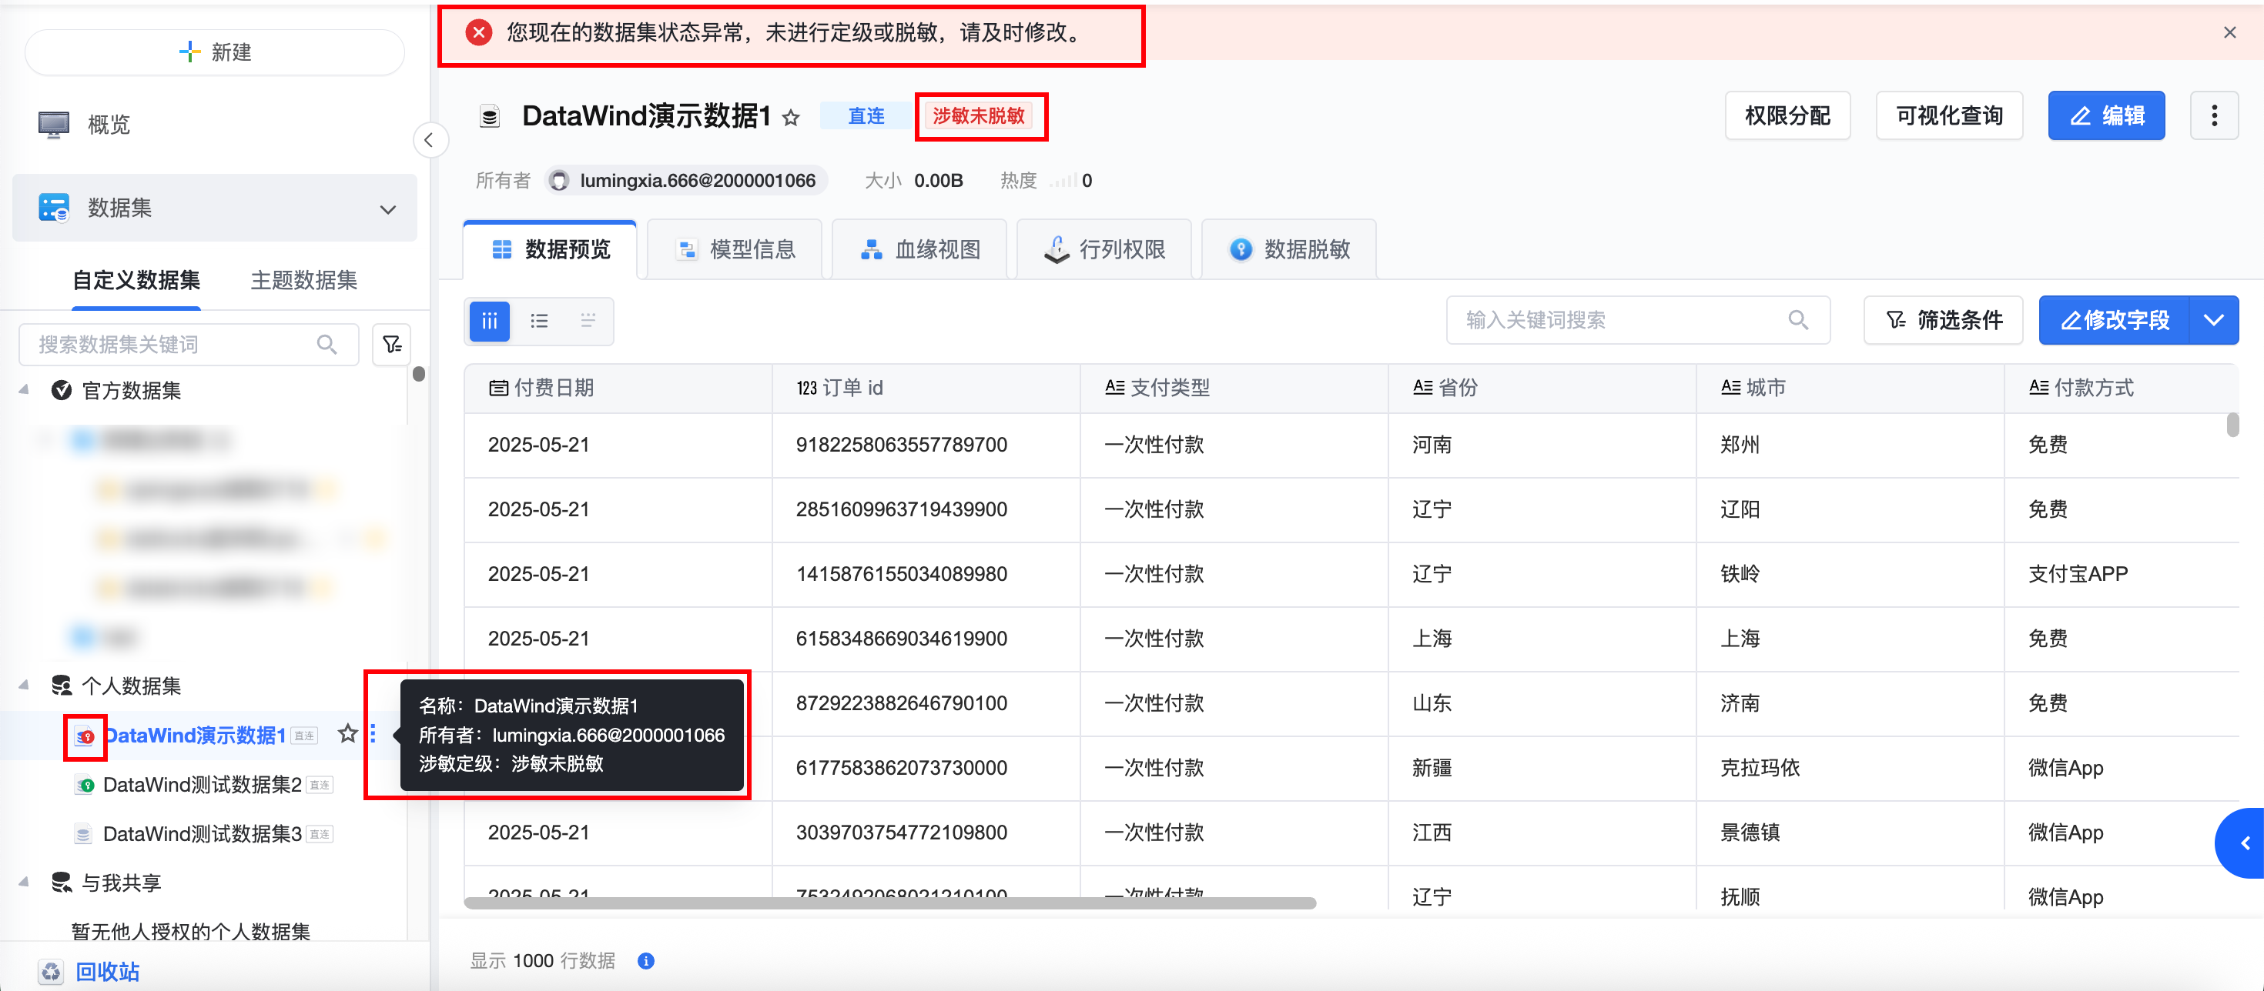This screenshot has width=2264, height=991.
Task: Click the 权限分配 button
Action: pyautogui.click(x=1787, y=116)
